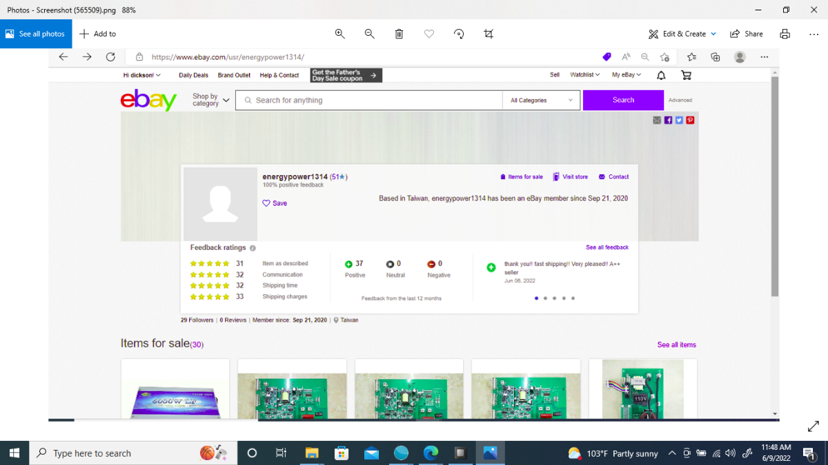
Task: Click the browser forward arrow
Action: tap(87, 57)
